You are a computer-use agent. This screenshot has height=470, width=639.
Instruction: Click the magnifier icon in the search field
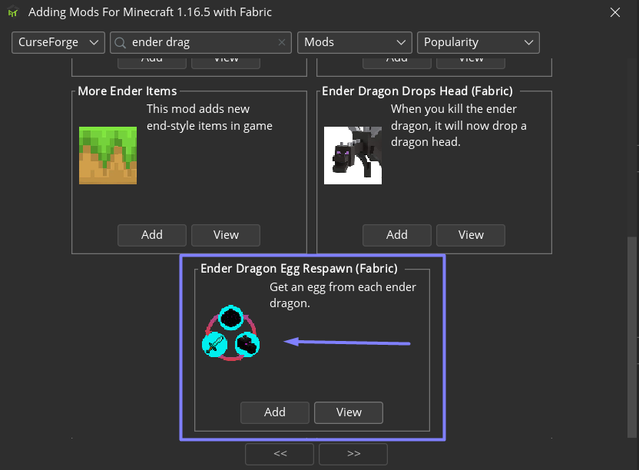point(121,42)
